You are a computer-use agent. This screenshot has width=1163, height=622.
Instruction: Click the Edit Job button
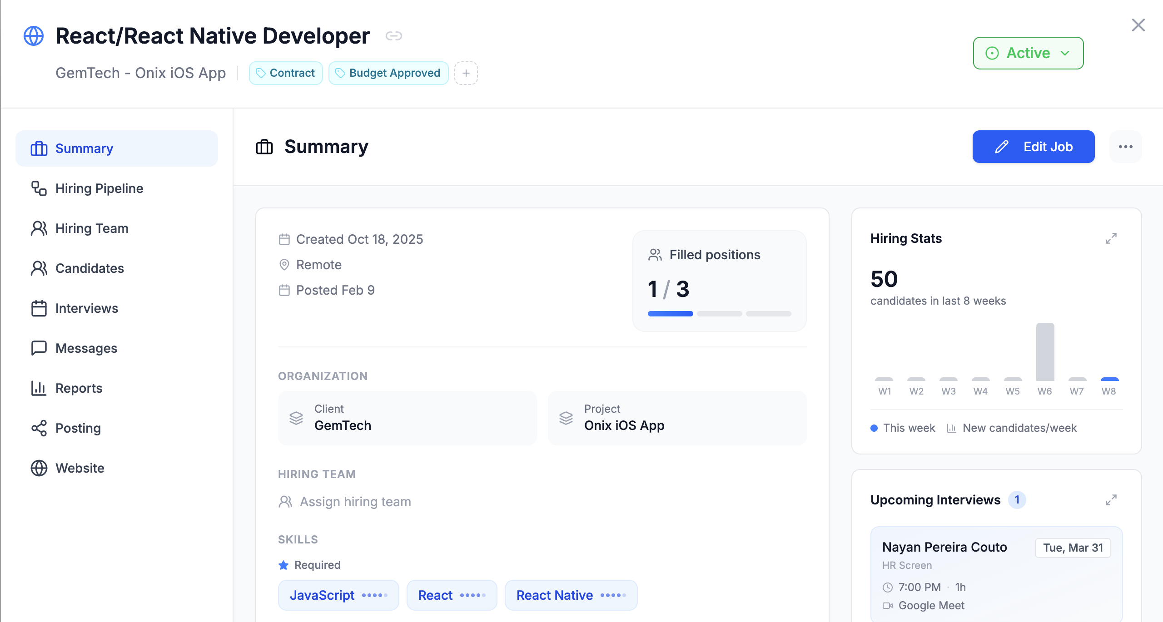click(1033, 147)
